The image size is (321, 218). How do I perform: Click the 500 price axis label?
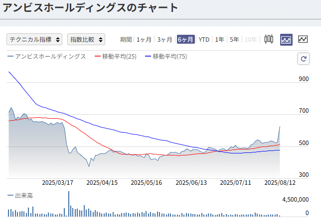tap(304, 143)
